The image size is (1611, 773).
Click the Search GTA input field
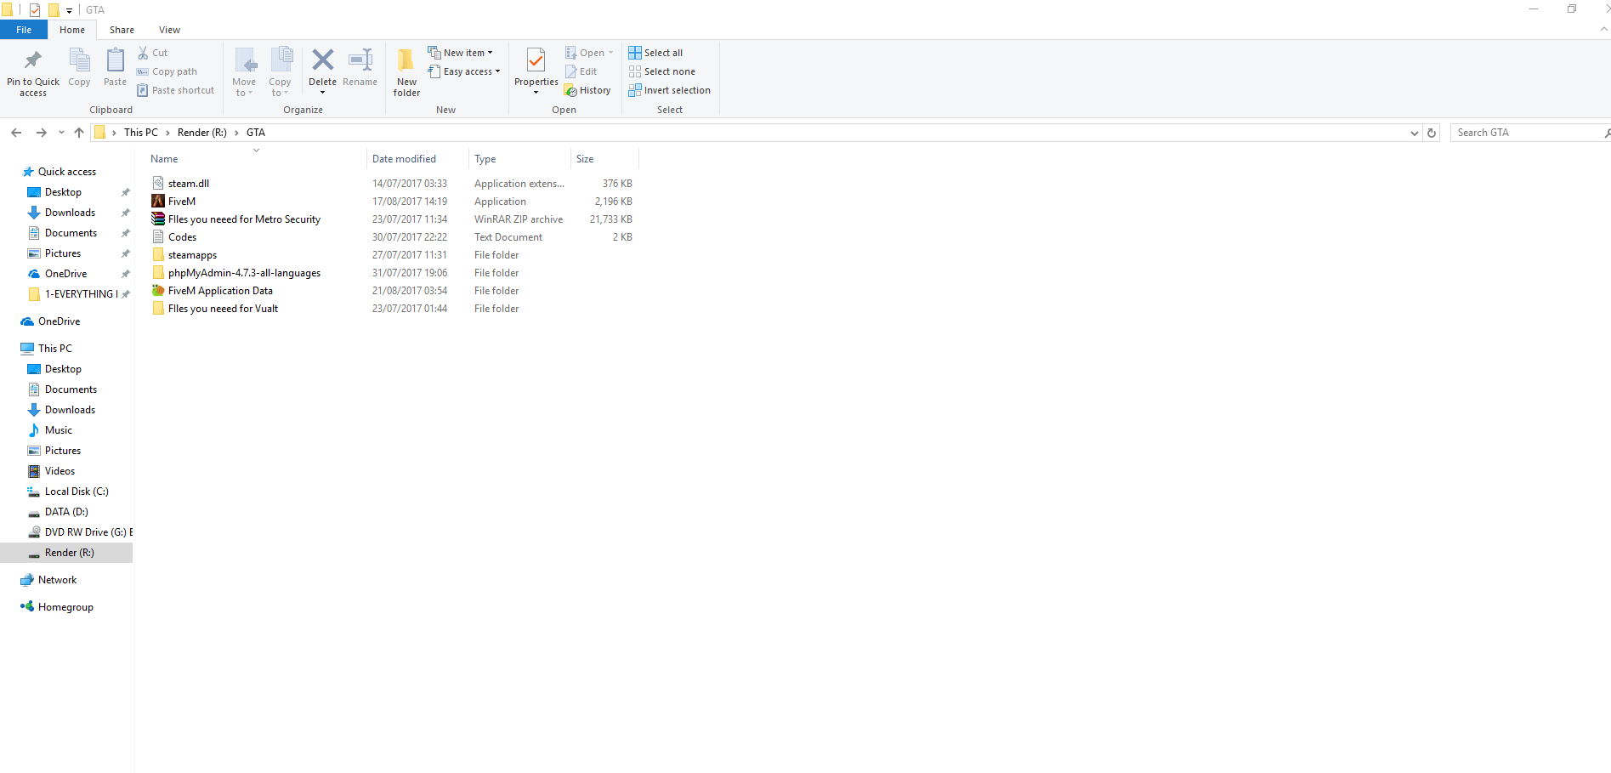(x=1527, y=133)
